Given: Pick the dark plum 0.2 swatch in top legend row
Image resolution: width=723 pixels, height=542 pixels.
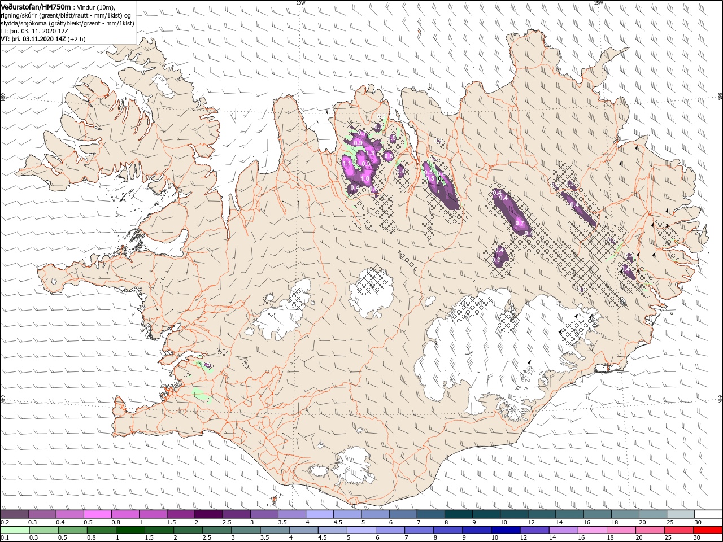Looking at the screenshot, I should [14, 514].
